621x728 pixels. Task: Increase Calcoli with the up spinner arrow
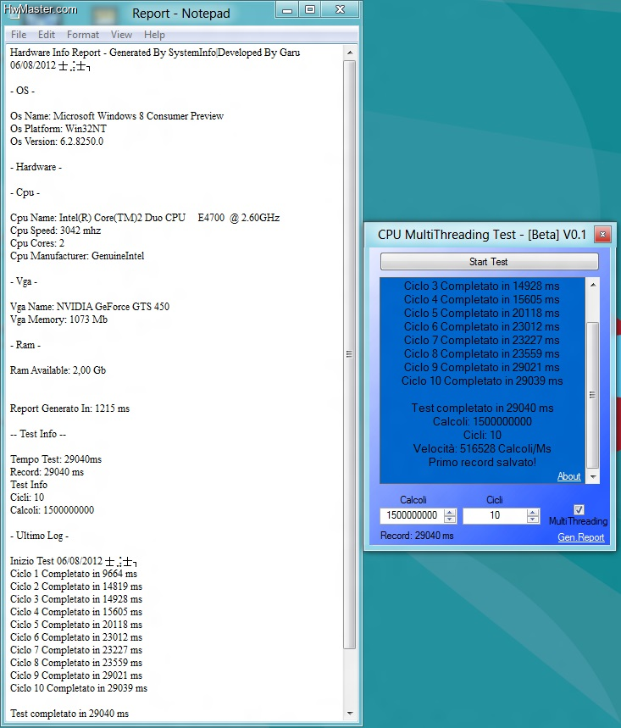tap(450, 512)
